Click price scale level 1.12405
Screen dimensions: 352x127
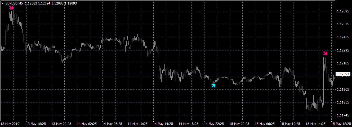point(342,37)
